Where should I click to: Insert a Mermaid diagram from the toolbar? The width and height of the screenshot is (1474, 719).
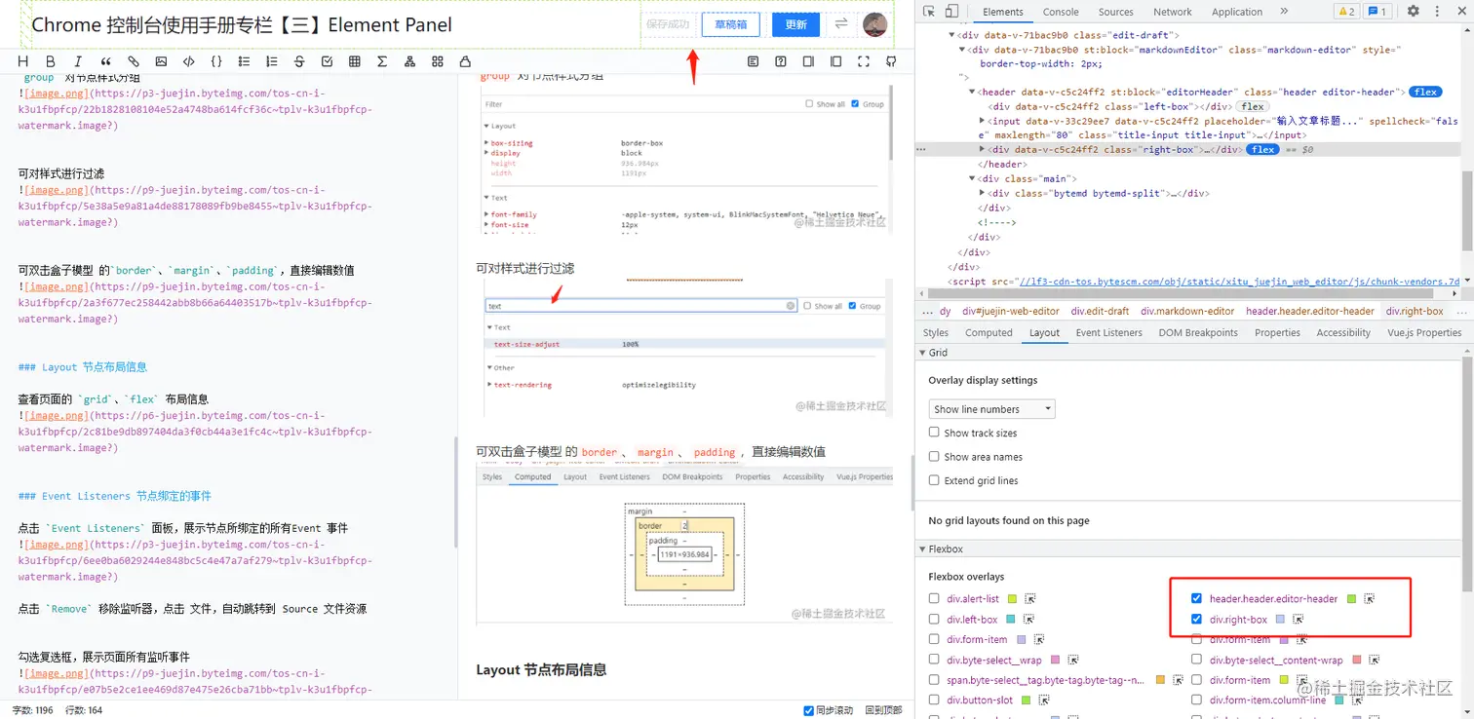(x=409, y=61)
